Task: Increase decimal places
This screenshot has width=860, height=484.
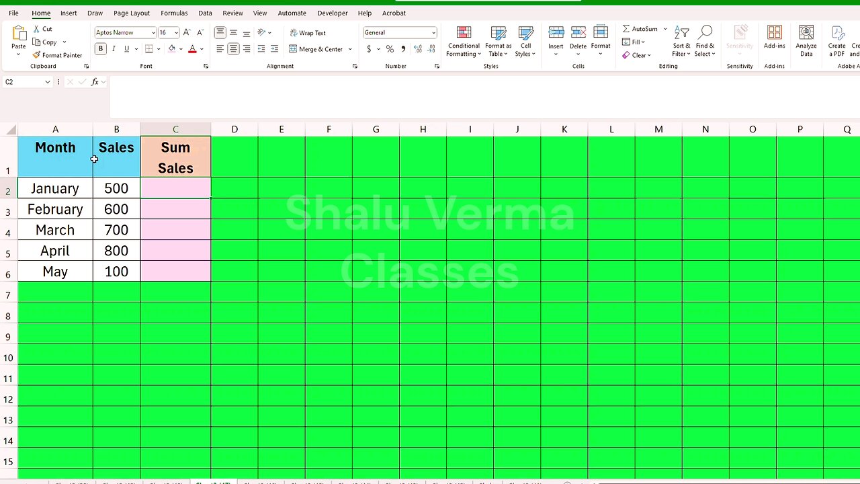Action: 418,49
